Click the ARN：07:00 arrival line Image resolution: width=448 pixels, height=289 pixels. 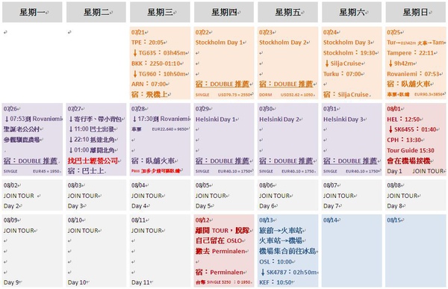(x=149, y=84)
